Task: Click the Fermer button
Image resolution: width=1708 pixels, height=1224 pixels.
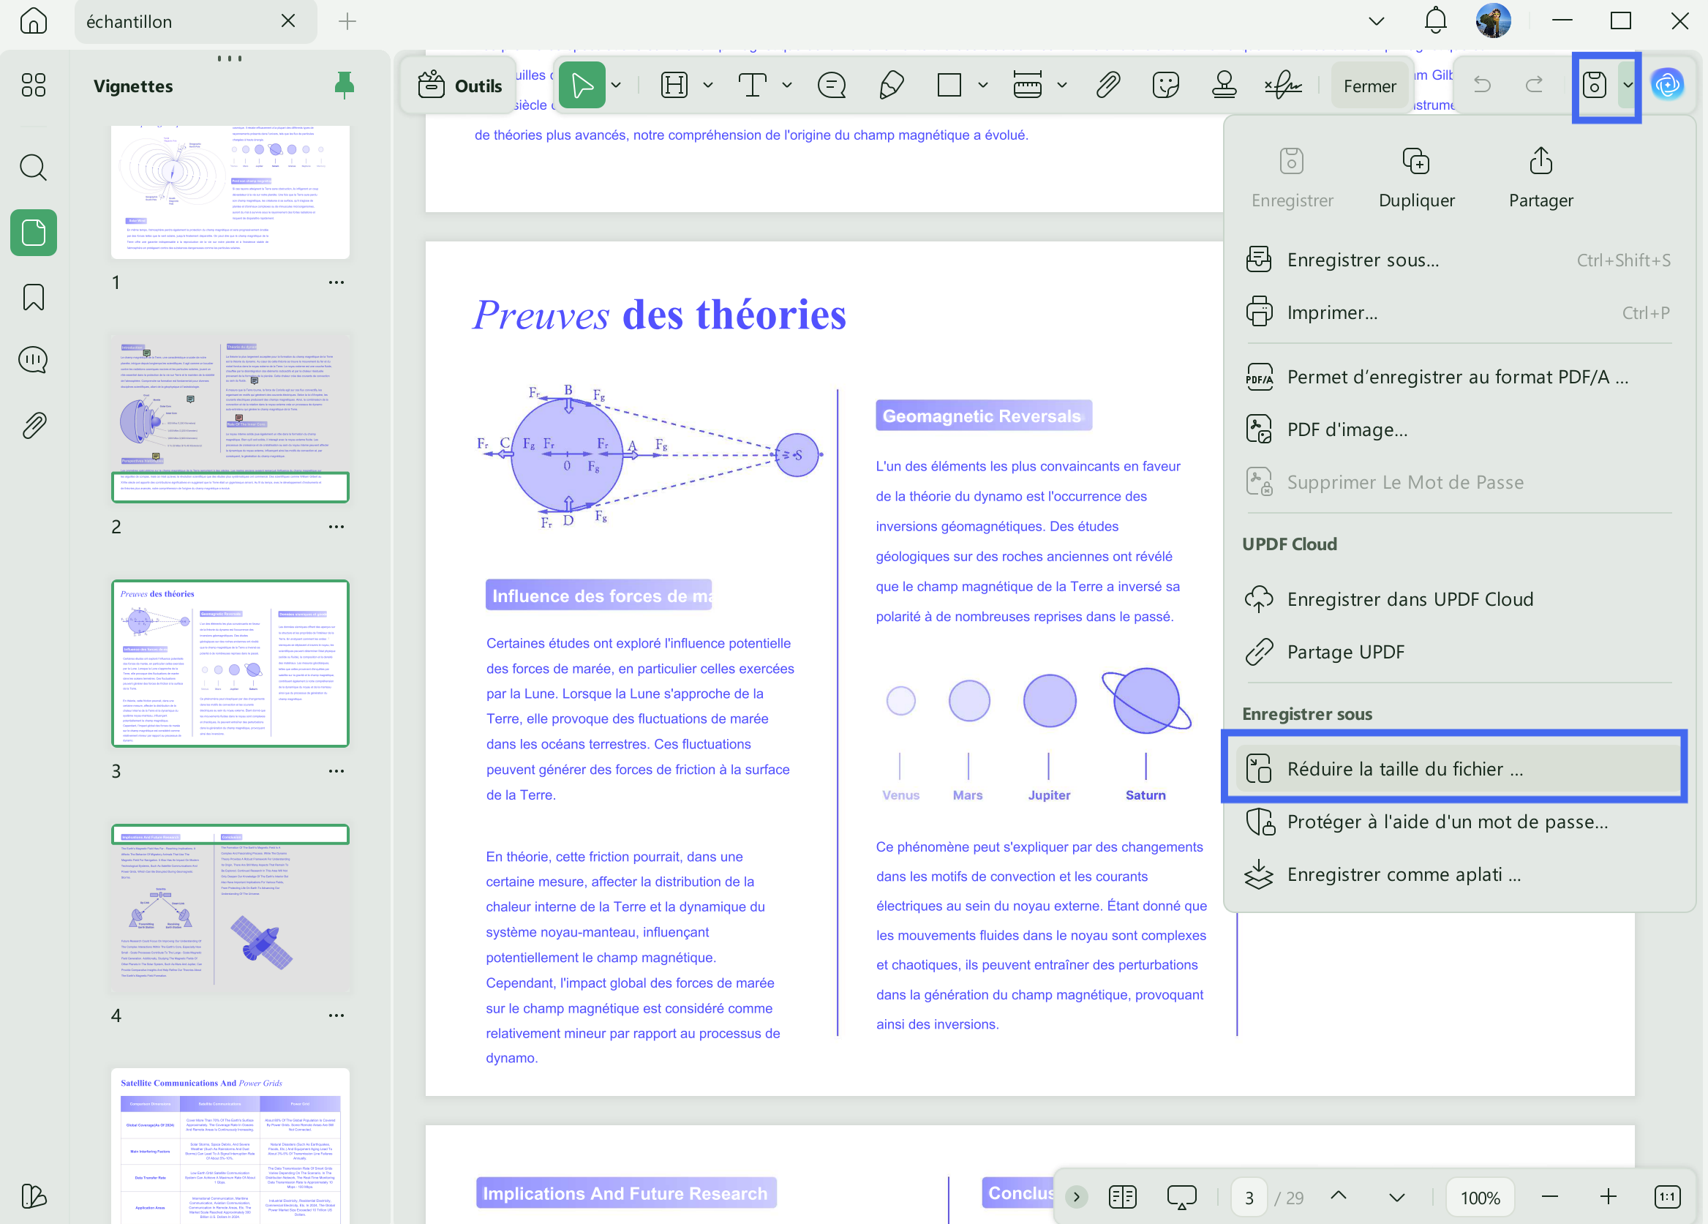Action: pos(1370,85)
